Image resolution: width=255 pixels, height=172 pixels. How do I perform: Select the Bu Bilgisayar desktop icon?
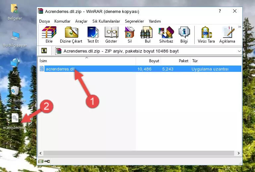tap(15, 39)
